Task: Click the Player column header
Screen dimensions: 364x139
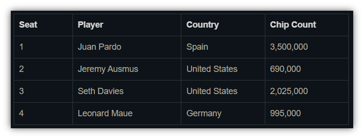Action: point(127,25)
